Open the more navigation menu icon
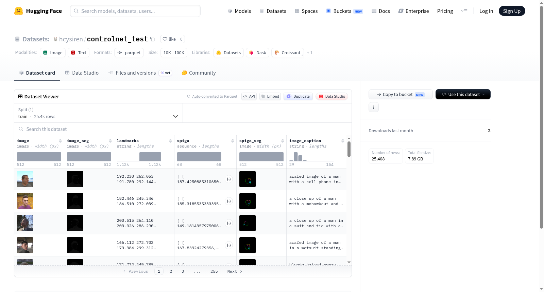 click(464, 11)
